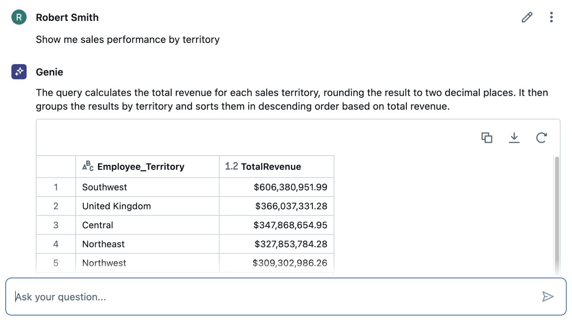Image resolution: width=572 pixels, height=320 pixels.
Task: Click the Genie sparkle avatar icon
Action: point(19,72)
